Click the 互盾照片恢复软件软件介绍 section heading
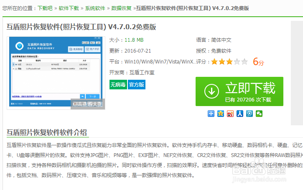This screenshot has width=303, height=190. (x=46, y=132)
